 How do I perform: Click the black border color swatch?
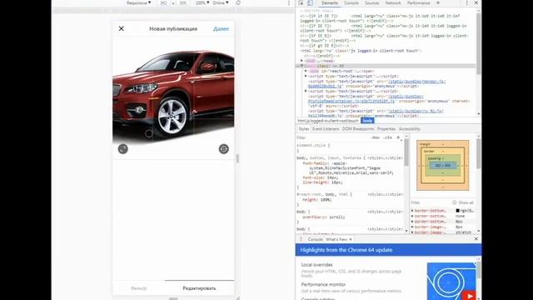457,211
